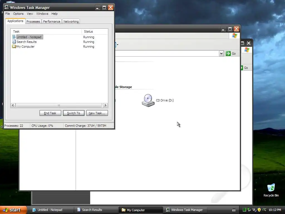The image size is (285, 214).
Task: Click Running status of Untitled - Notepad
Action: click(89, 37)
